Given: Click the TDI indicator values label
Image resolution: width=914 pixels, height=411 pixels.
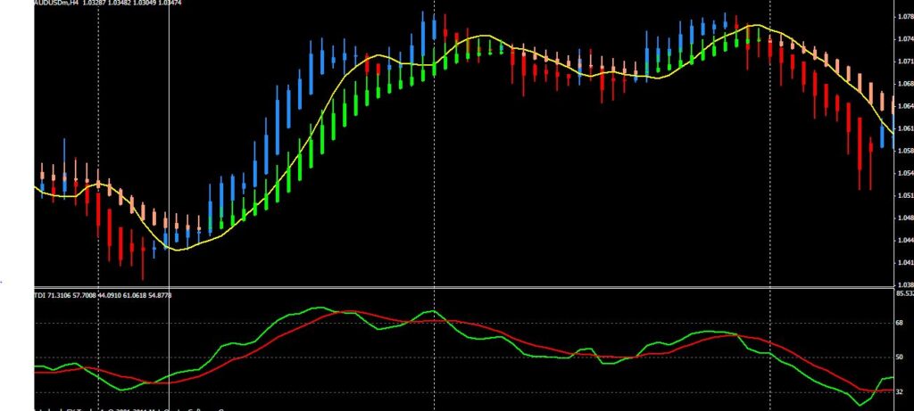Looking at the screenshot, I should pyautogui.click(x=104, y=296).
